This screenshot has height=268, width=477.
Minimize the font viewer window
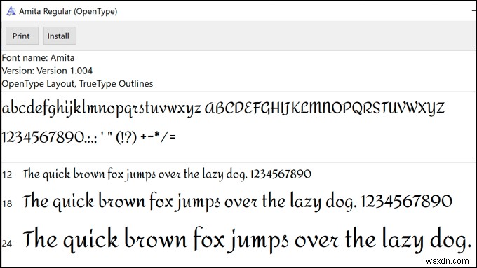474,11
